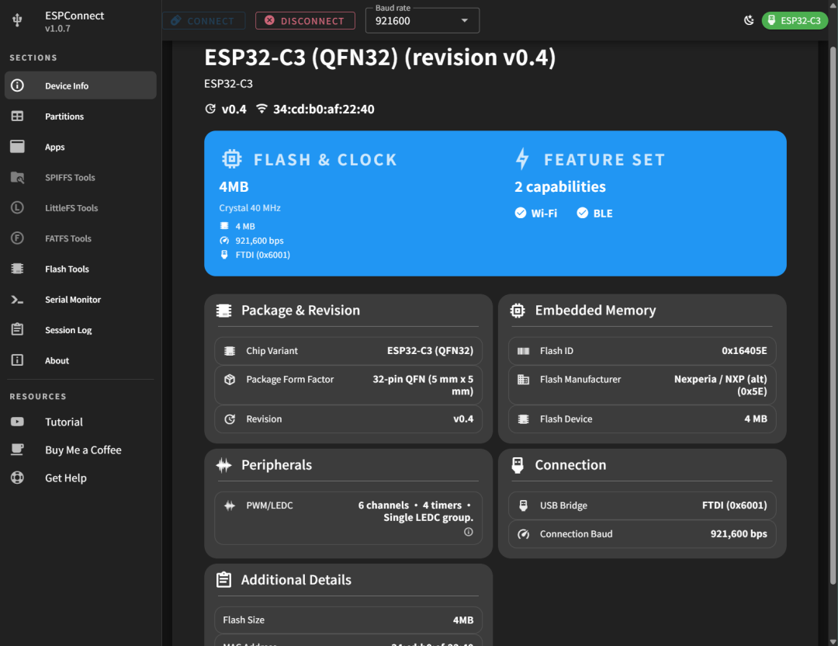Click the vertical page scrollbar
838x646 pixels.
[x=833, y=311]
